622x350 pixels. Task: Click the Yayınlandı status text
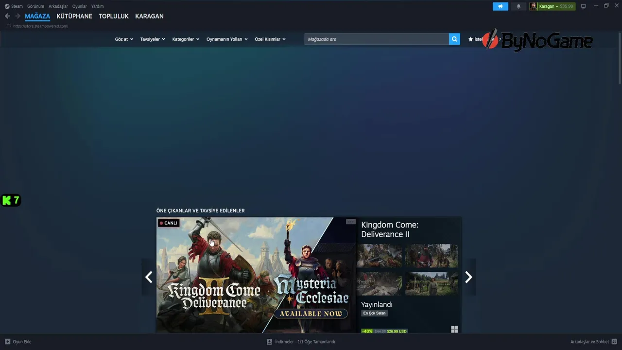377,304
